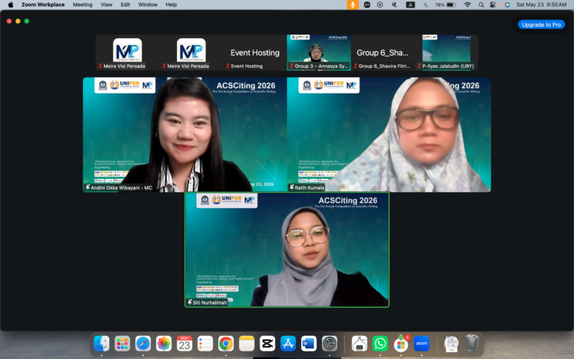
Task: Open the Help menu
Action: (171, 4)
